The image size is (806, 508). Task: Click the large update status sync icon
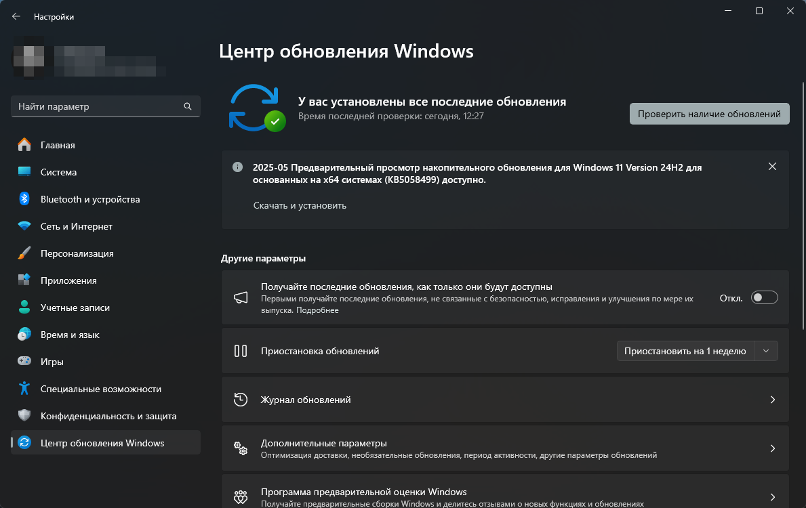pos(256,108)
